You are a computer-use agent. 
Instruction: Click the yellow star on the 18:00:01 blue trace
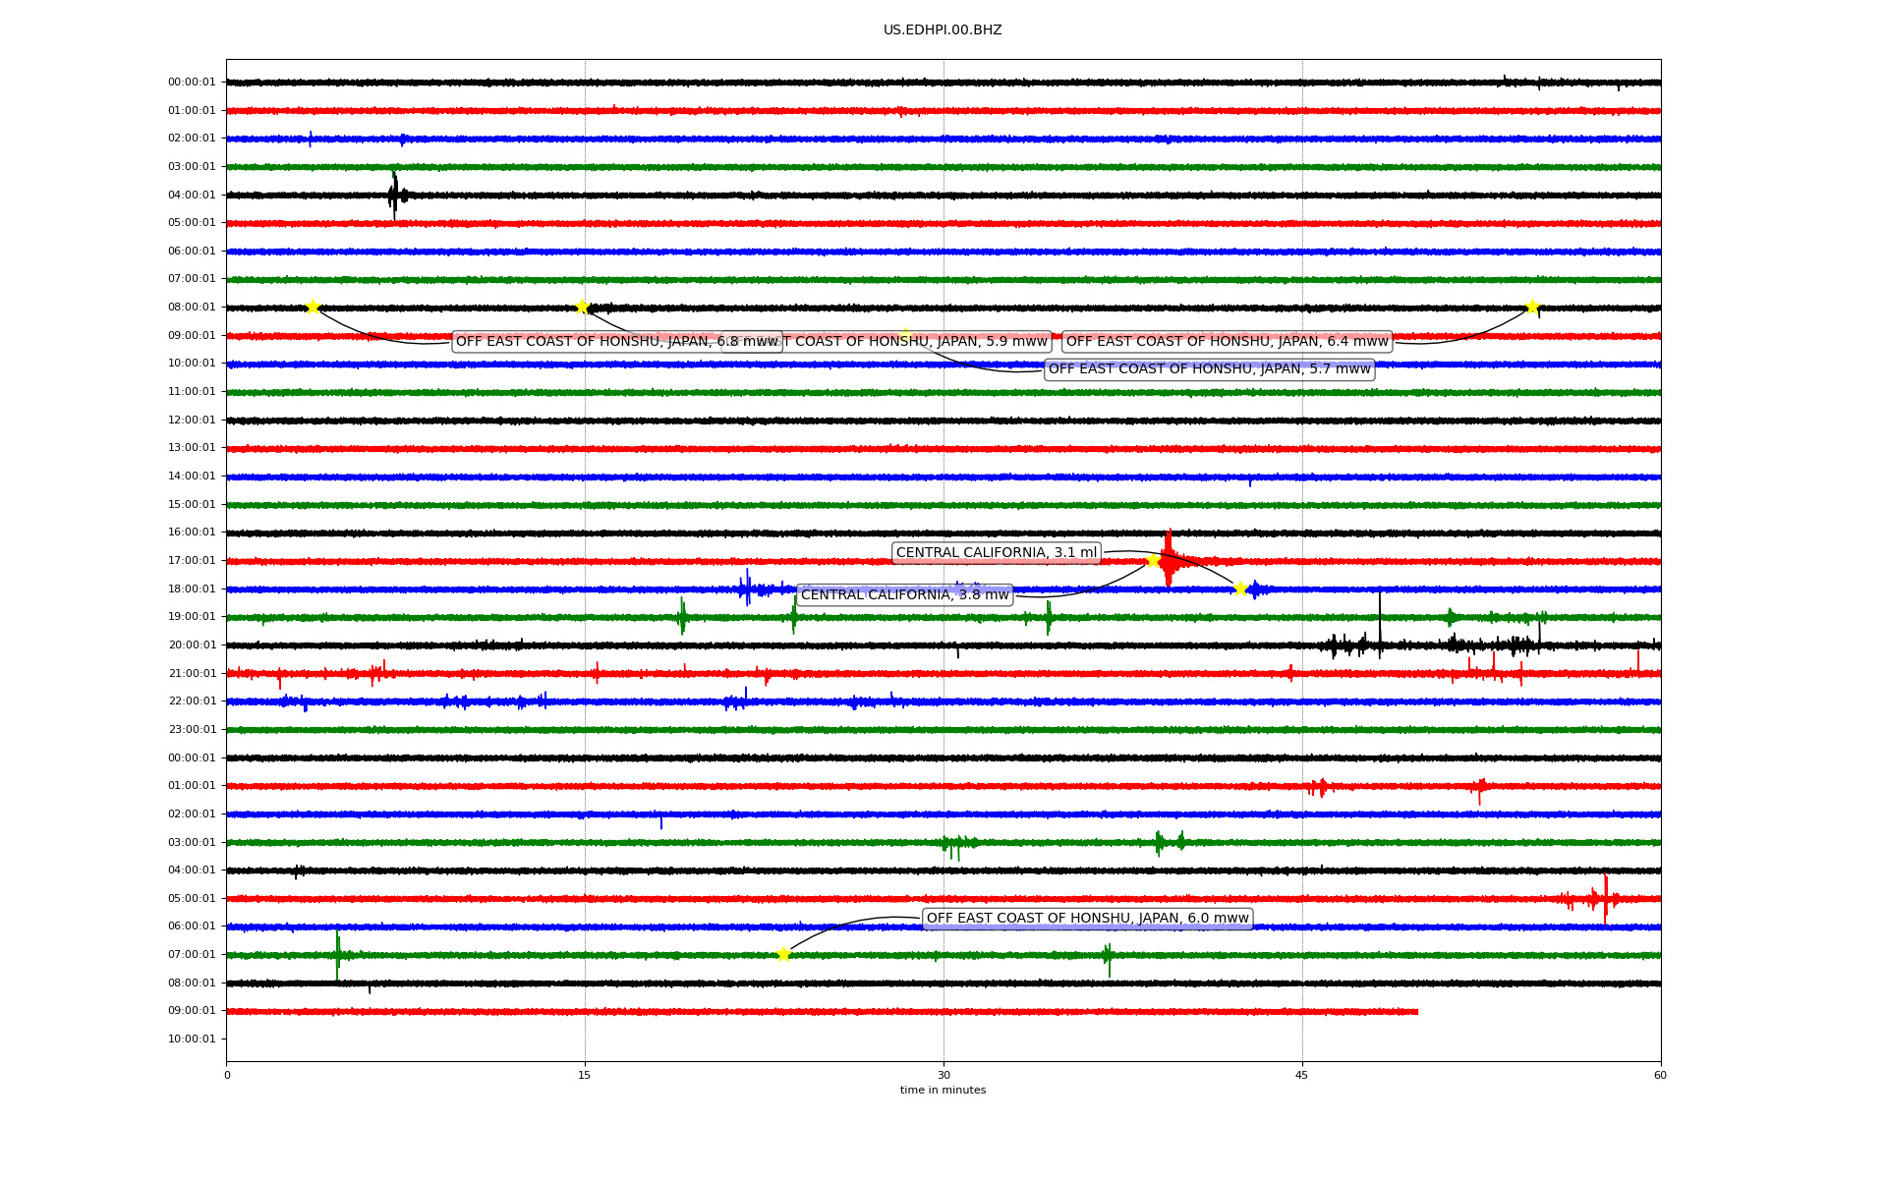click(x=1240, y=589)
